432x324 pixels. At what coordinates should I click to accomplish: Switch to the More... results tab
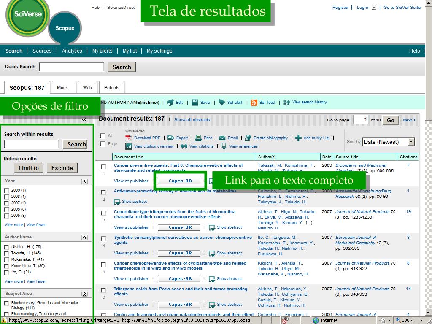[x=64, y=88]
